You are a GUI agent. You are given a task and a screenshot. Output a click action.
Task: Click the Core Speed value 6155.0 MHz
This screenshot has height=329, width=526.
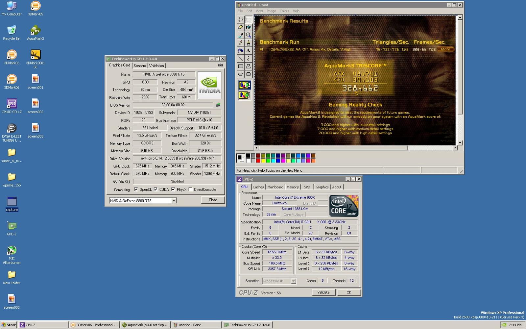277,252
